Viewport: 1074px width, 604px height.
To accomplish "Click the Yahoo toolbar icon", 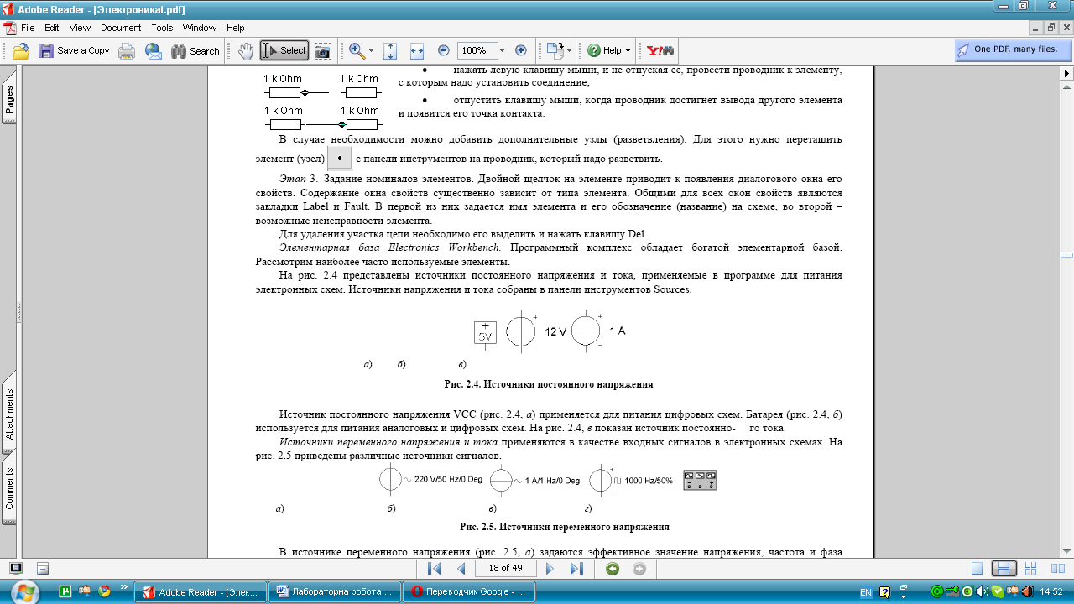I will pyautogui.click(x=662, y=50).
